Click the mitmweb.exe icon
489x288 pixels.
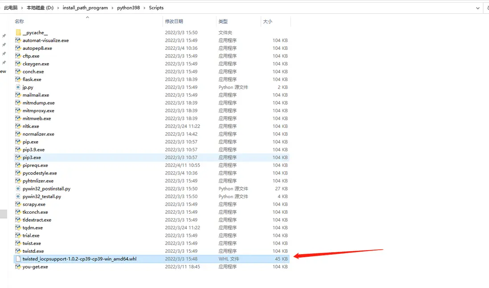point(18,118)
